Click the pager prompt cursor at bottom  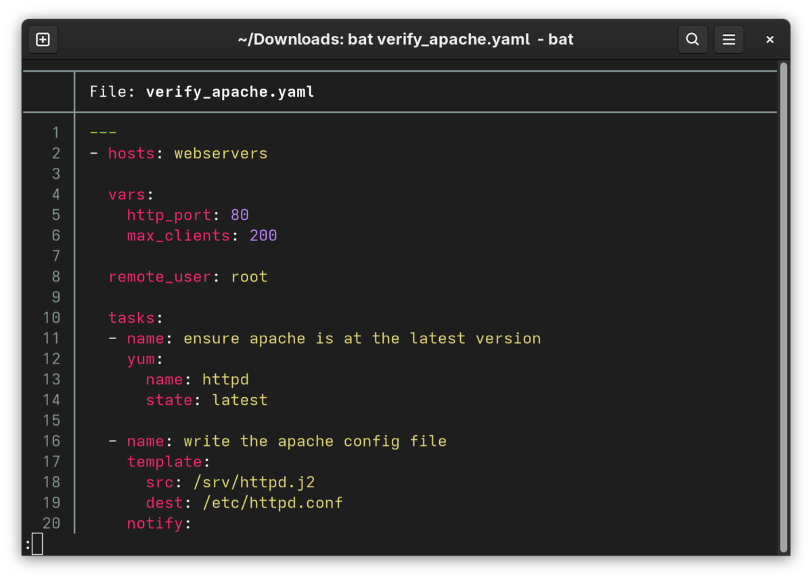click(37, 543)
